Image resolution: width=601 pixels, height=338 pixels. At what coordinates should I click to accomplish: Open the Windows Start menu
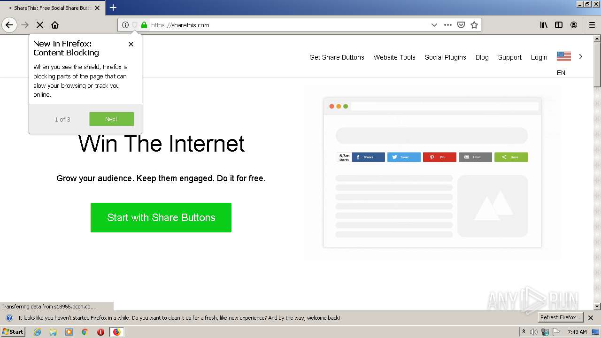tap(13, 332)
